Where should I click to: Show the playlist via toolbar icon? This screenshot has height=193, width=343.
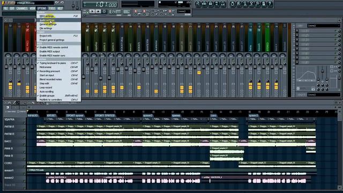[198, 4]
